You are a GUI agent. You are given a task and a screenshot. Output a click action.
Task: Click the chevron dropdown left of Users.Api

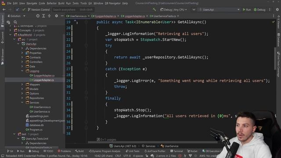[x=194, y=10]
